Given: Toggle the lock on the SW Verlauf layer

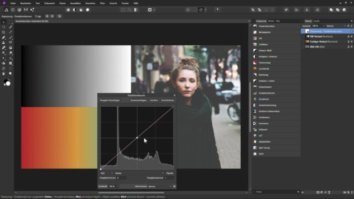Looking at the screenshot, I should click(x=348, y=36).
